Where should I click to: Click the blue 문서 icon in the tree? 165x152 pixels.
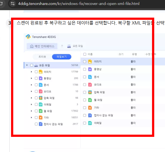pos(41,85)
